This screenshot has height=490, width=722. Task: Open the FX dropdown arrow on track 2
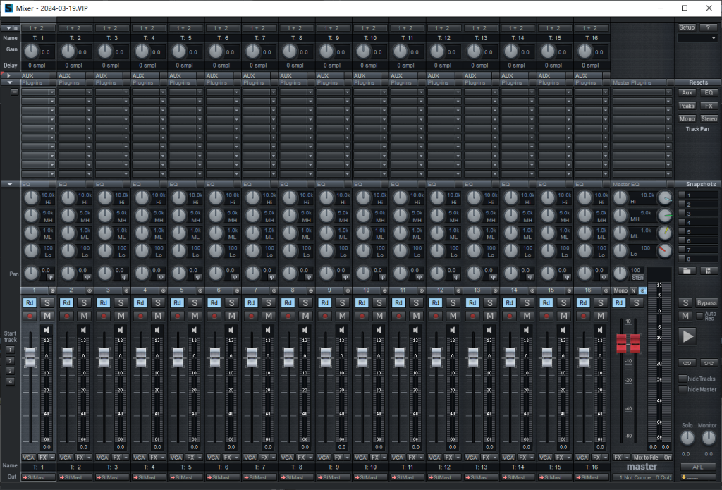90,458
